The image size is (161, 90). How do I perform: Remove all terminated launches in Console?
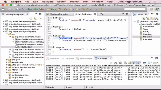point(120,63)
